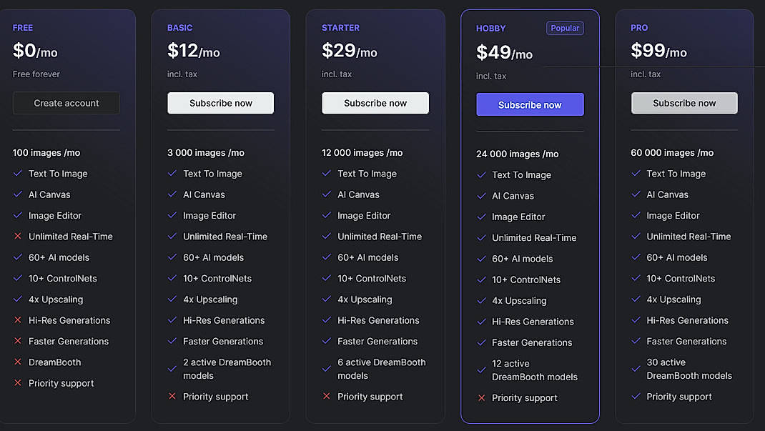Screen dimensions: 765x431
Task: Click the checkmark beside Text To Image in Free plan
Action: pyautogui.click(x=18, y=174)
